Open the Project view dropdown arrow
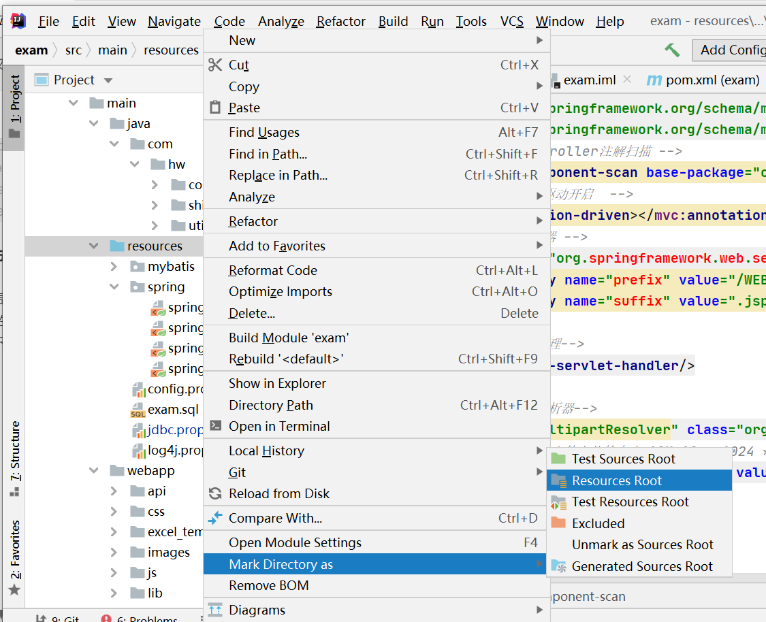 point(108,80)
